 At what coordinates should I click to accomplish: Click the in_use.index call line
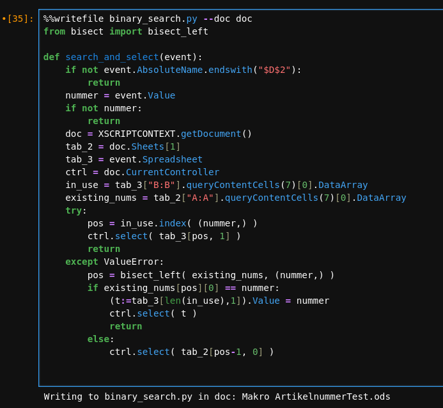[x=172, y=223]
